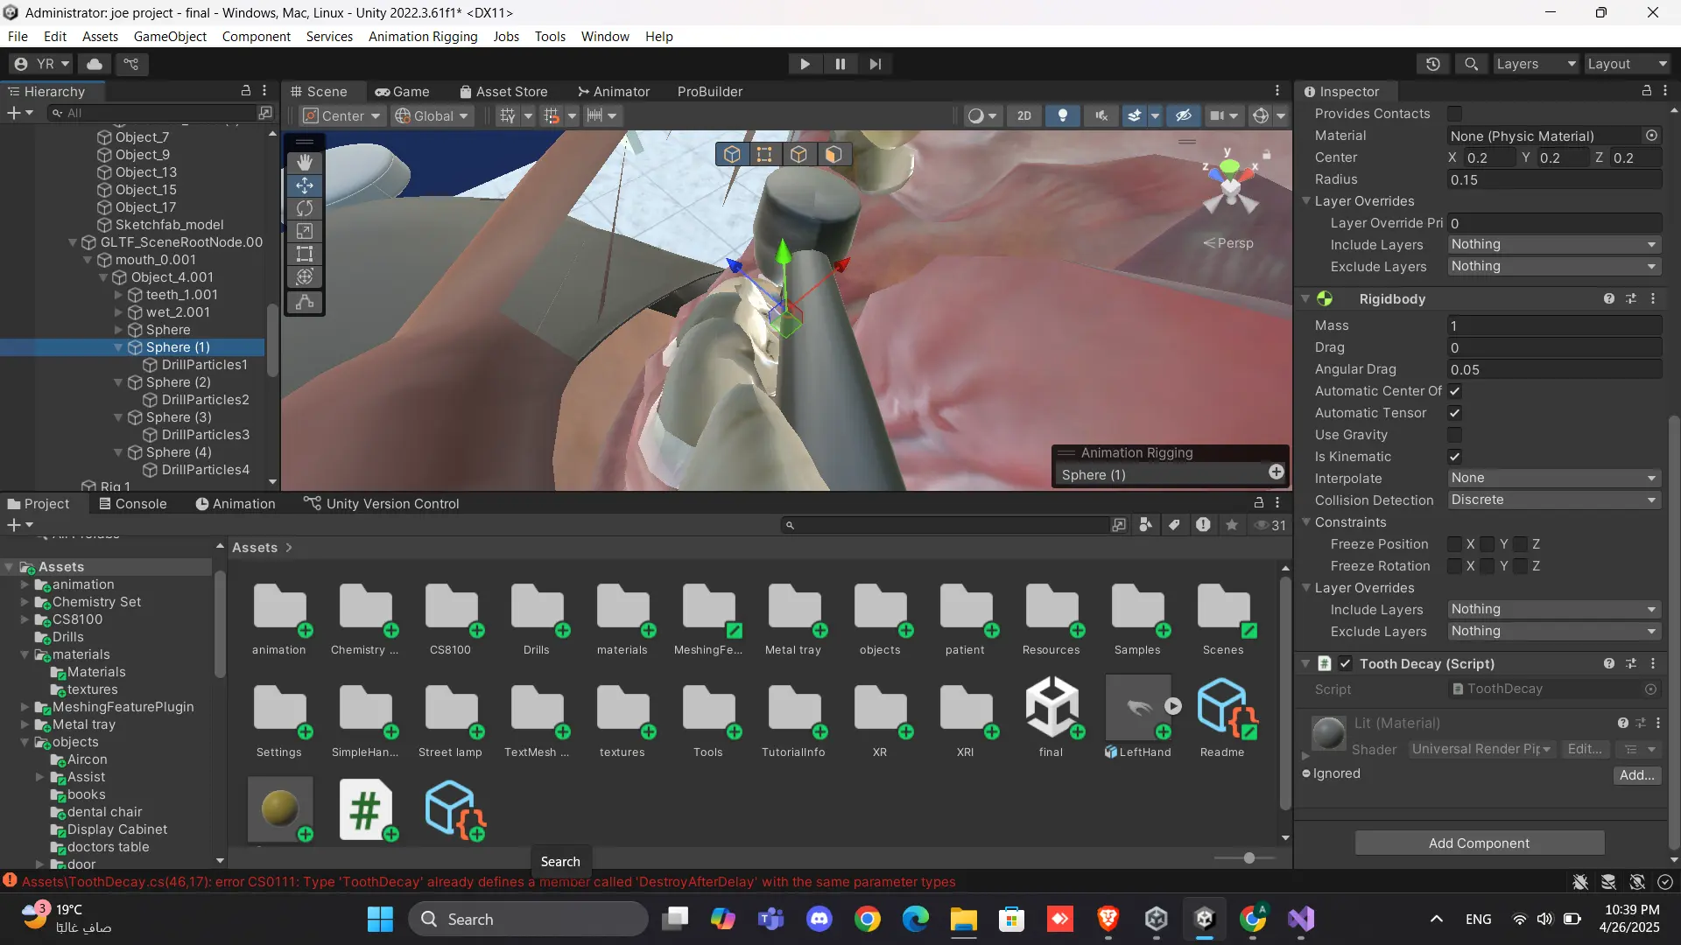1681x945 pixels.
Task: Click the Lit material preview sphere
Action: [x=1328, y=734]
